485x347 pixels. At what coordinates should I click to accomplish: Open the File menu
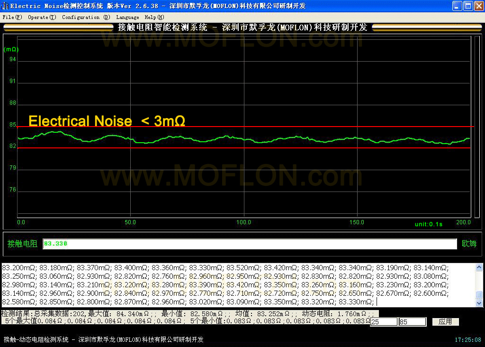(12, 18)
